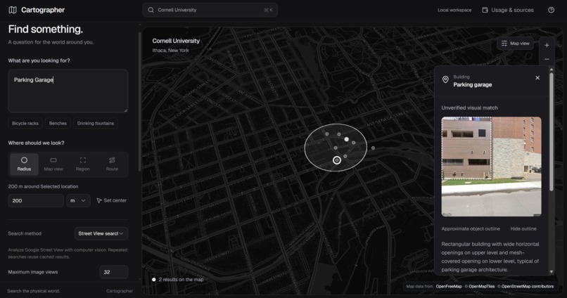Select the Route search mode

click(112, 164)
